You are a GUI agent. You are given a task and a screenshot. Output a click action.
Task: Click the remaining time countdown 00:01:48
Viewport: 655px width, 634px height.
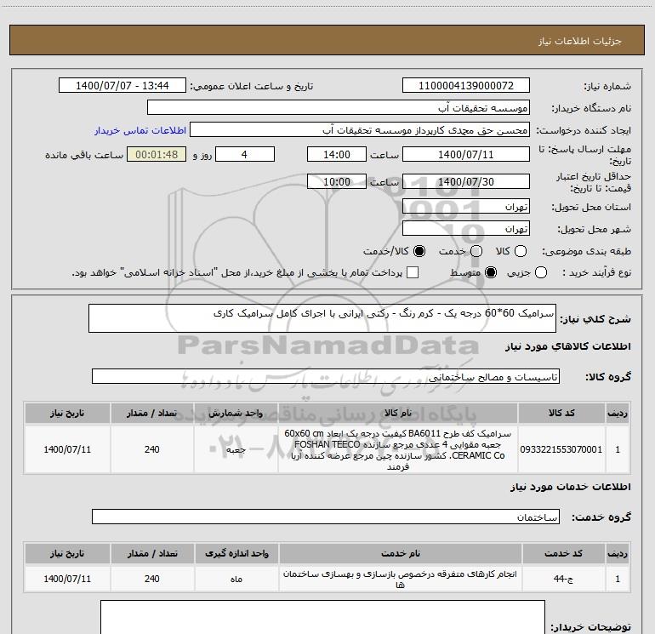click(x=157, y=154)
